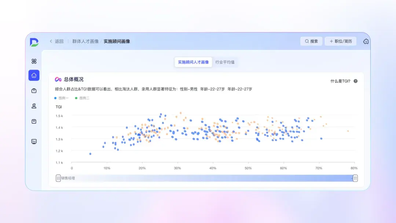Click the 销售经理 range slider track

tap(206, 178)
